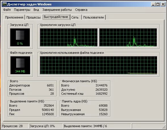Click the Task Manager title bar icon

(5, 4)
